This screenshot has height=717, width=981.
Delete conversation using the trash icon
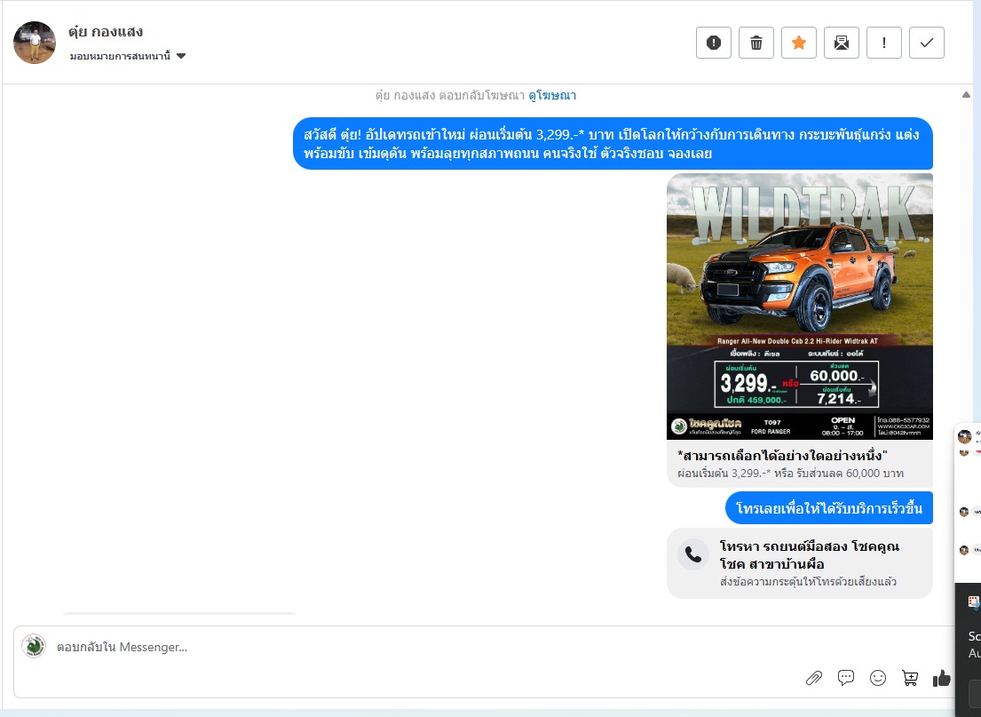click(x=756, y=43)
